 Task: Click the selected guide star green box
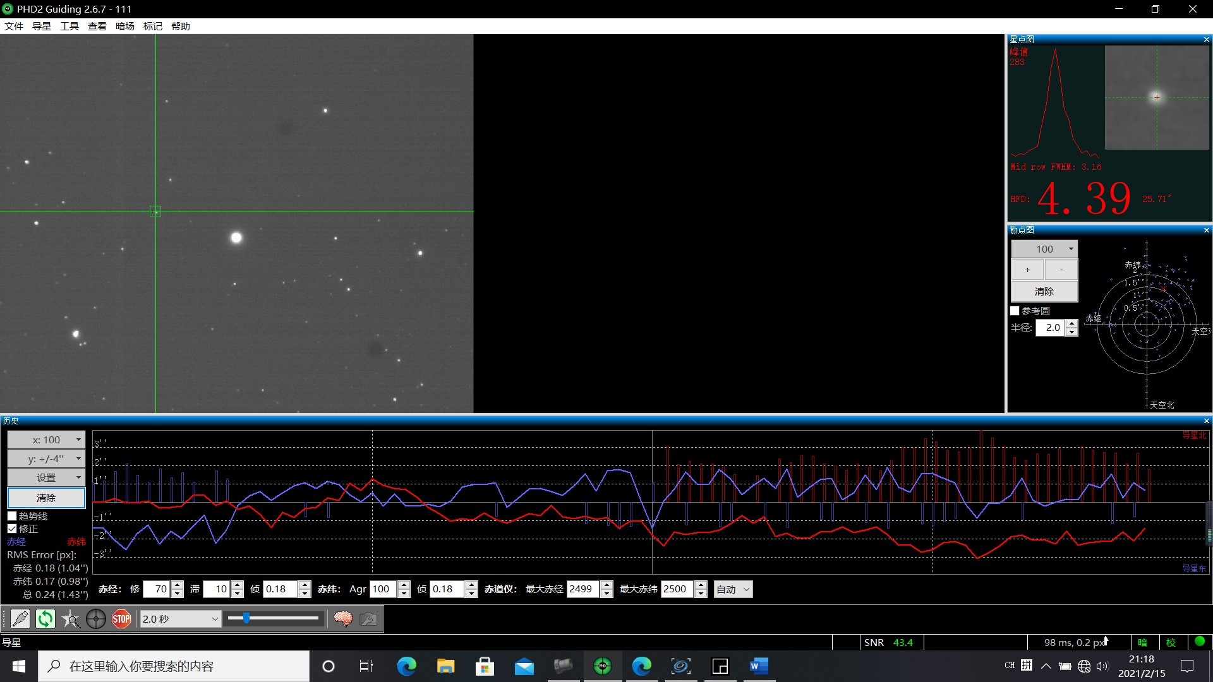[x=155, y=212]
